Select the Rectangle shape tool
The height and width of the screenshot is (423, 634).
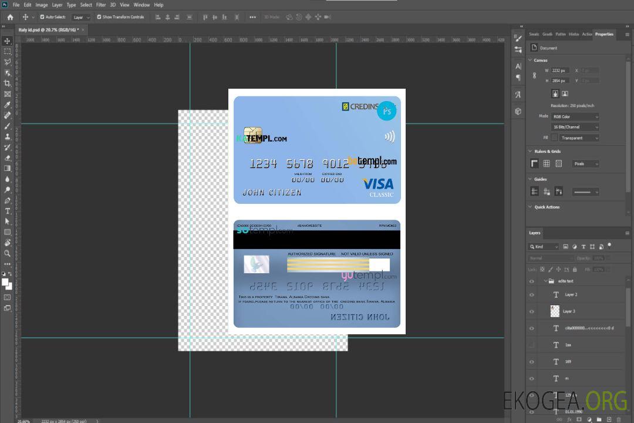7,232
